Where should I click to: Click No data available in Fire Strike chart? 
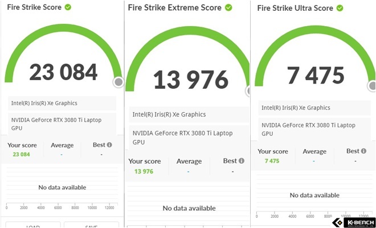pos(62,187)
